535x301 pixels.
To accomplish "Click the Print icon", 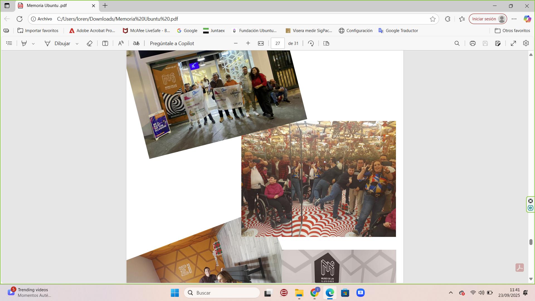I will 473,43.
